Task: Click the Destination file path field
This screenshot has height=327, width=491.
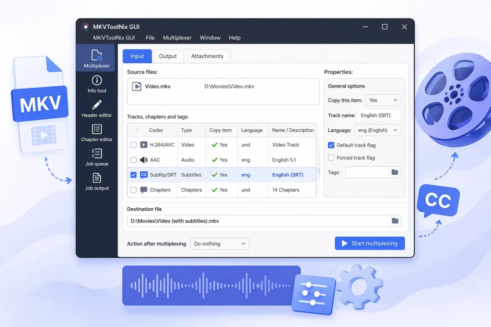Action: coord(258,221)
